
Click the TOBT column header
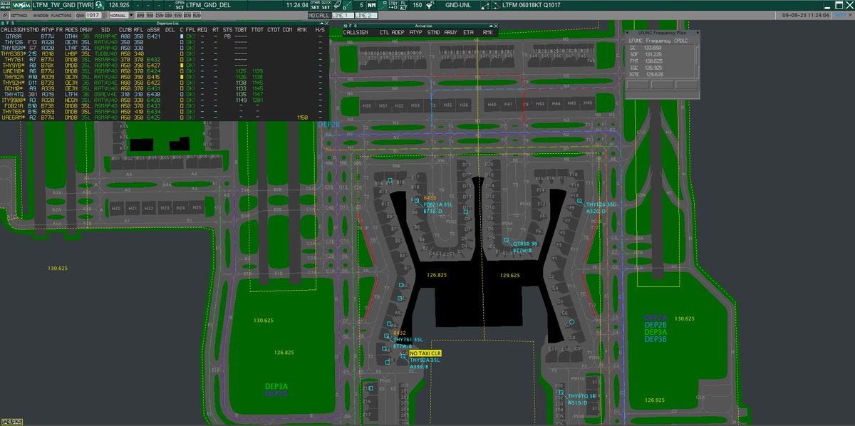coord(240,30)
